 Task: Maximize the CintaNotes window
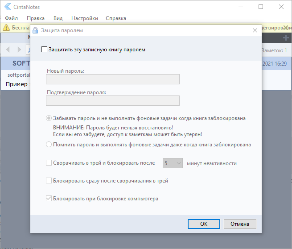[261, 7]
